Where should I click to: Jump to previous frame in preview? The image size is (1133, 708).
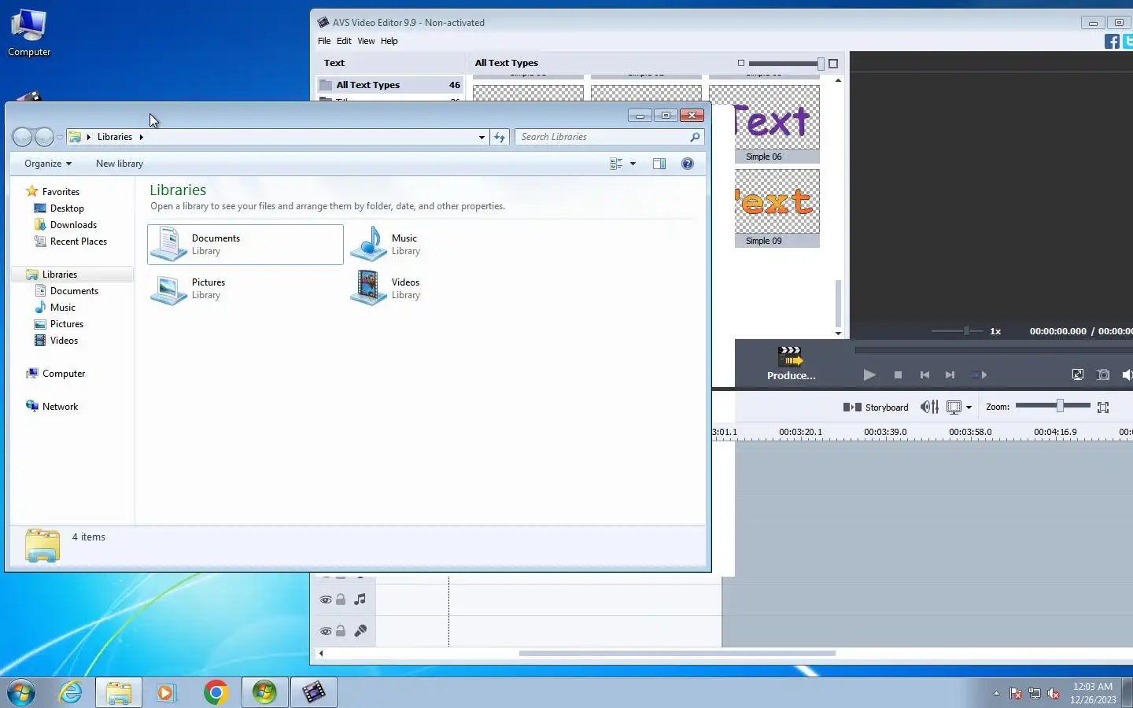tap(924, 375)
